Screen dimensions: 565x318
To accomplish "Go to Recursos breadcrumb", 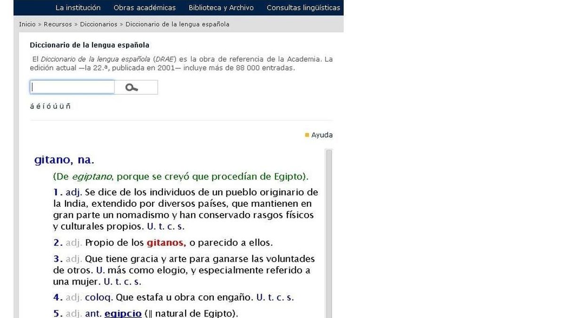I will tap(58, 24).
